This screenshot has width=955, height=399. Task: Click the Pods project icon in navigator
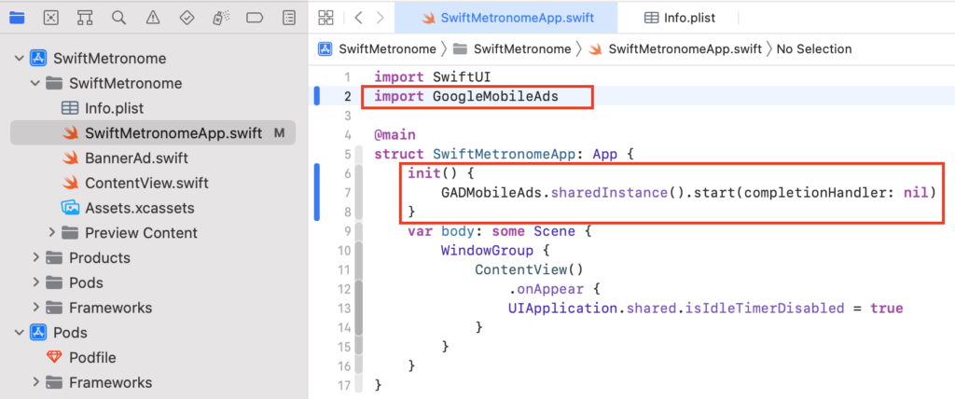39,333
